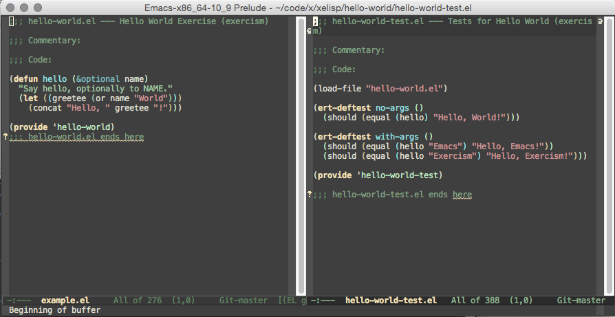Click the "hello-world.el" string after load-file

click(404, 89)
